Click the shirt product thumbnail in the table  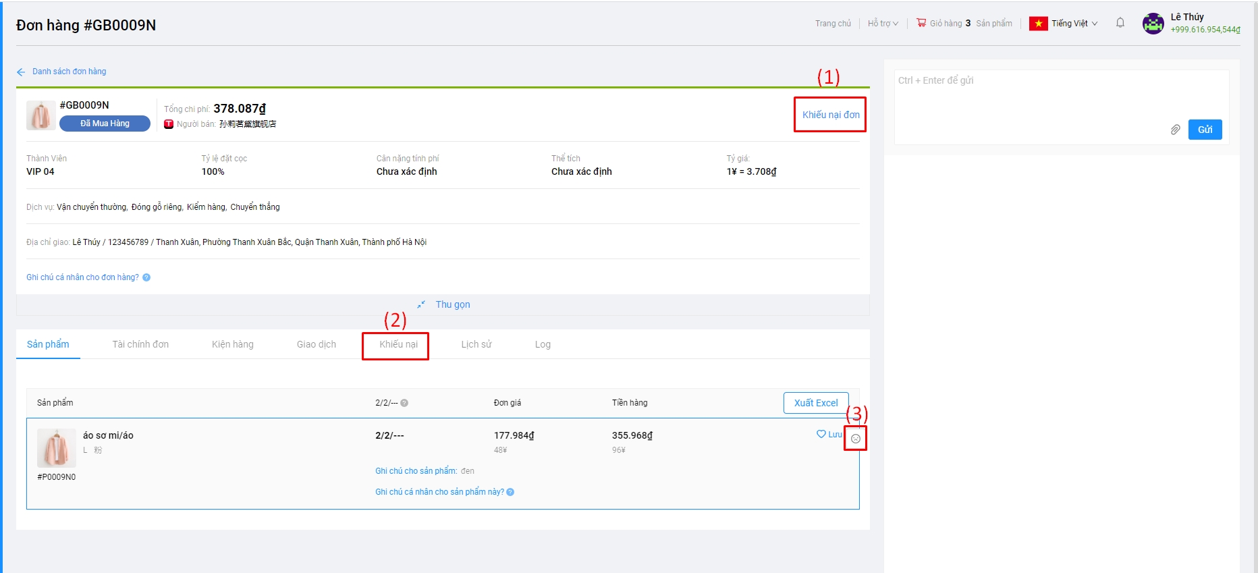pyautogui.click(x=57, y=448)
